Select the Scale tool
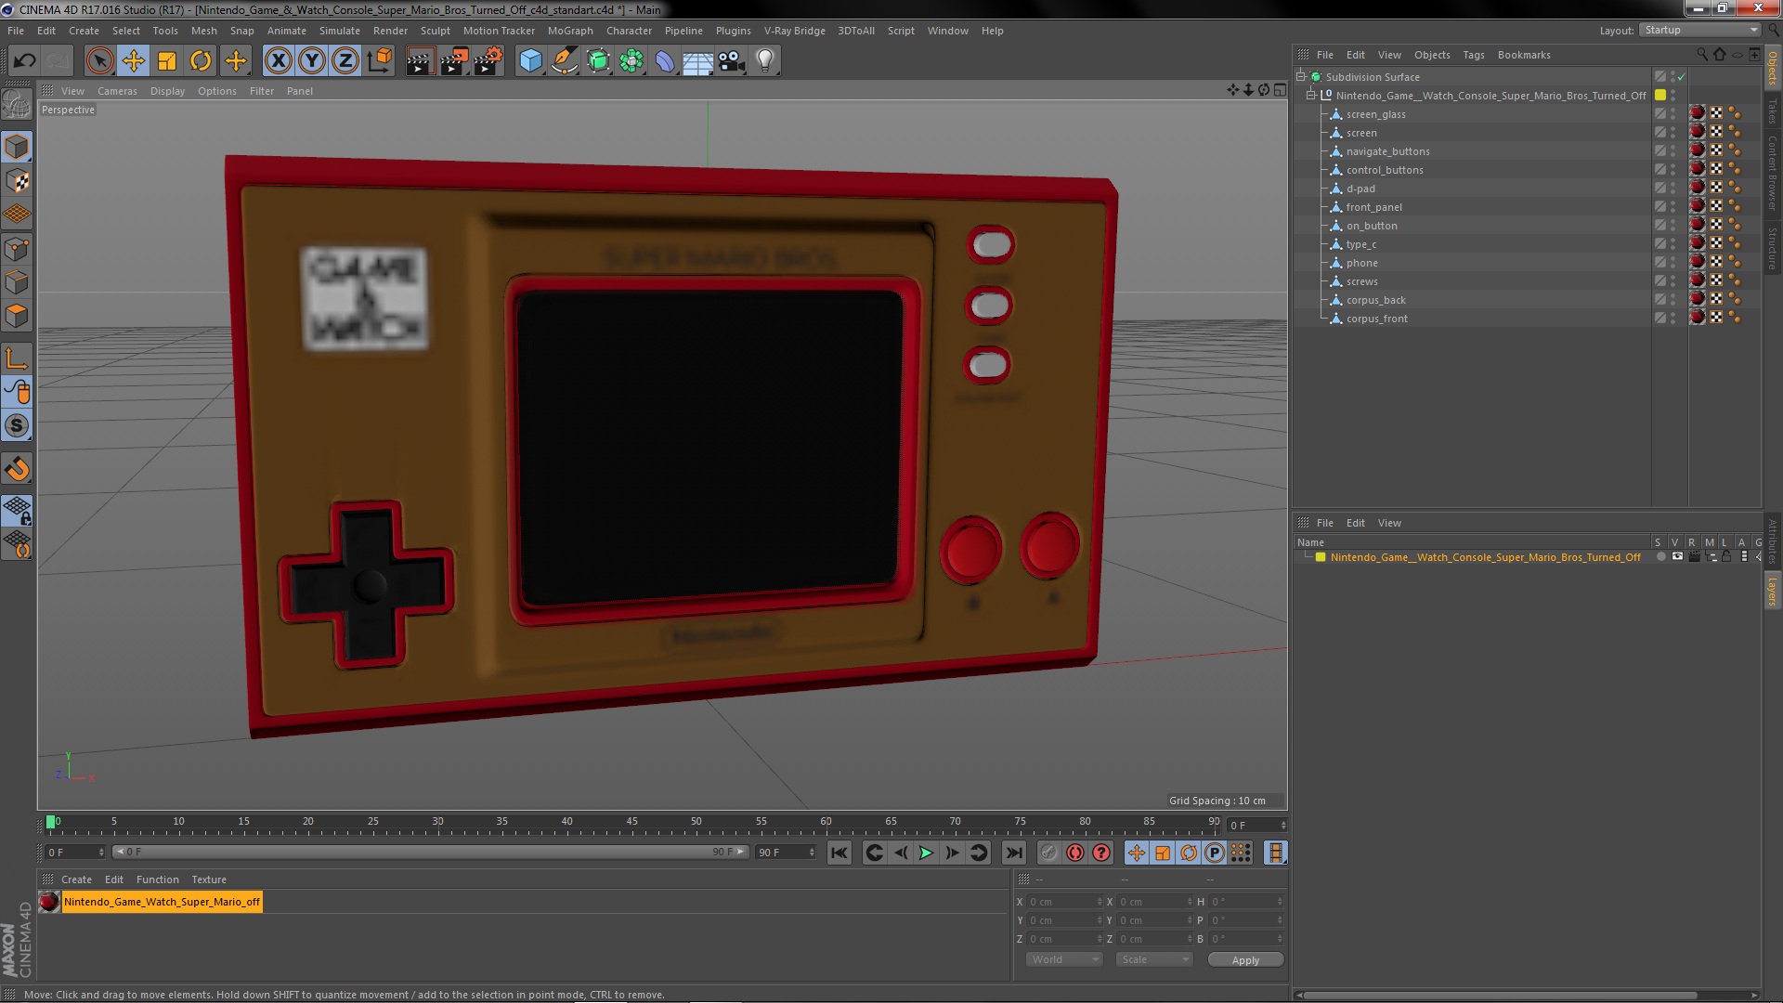 pos(167,61)
